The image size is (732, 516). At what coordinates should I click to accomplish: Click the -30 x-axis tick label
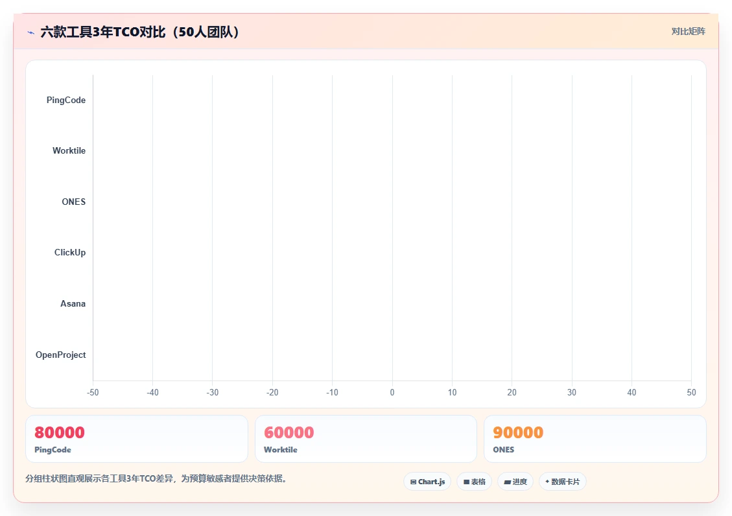213,392
